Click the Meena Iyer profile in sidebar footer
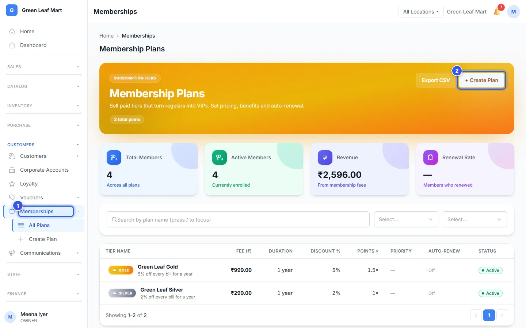Viewport: 526px width, 328px height. (x=43, y=317)
